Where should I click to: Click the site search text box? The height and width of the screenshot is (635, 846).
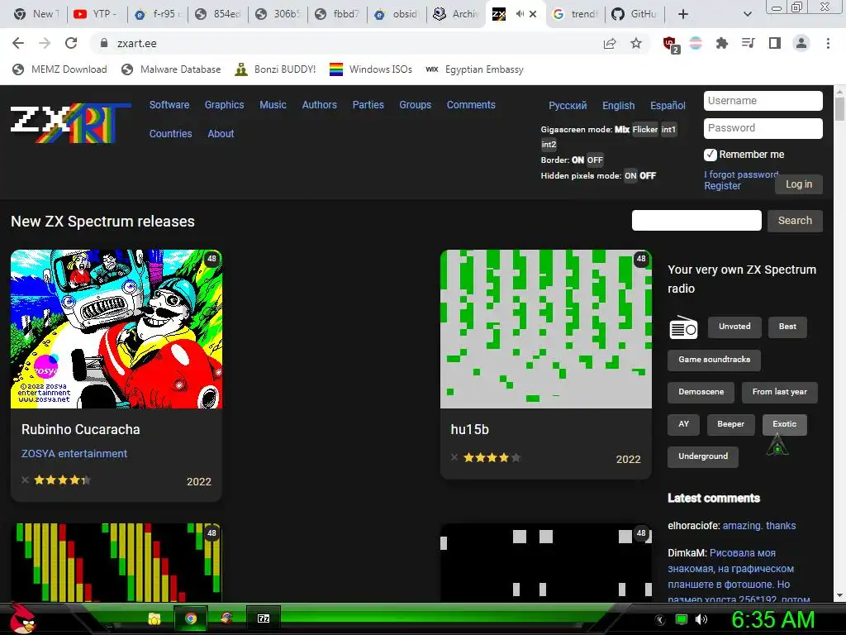tap(696, 221)
